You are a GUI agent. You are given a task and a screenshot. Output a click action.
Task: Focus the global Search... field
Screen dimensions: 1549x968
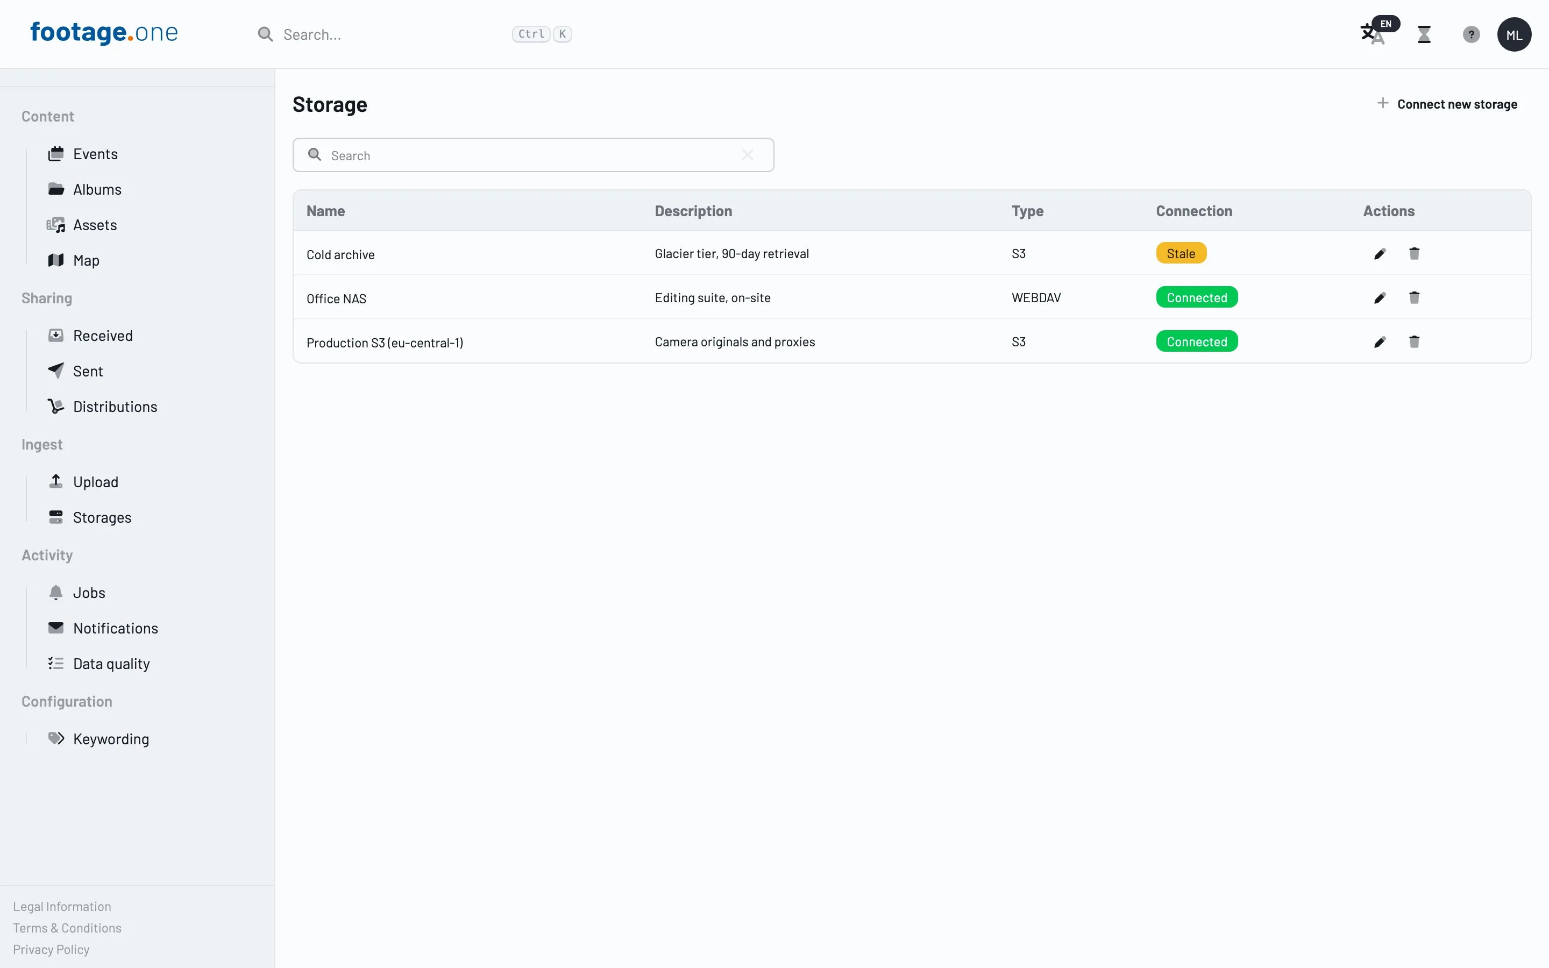(x=415, y=34)
